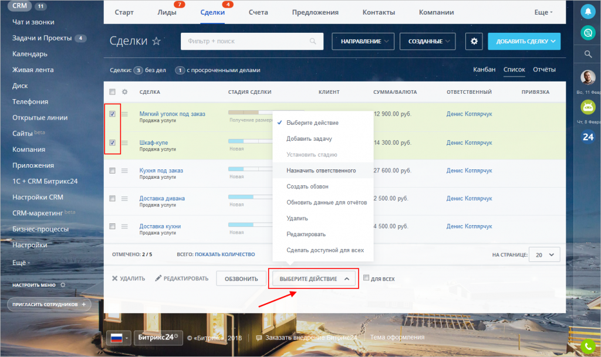Check the Кухня под заказ checkbox
The height and width of the screenshot is (357, 601).
pos(112,171)
